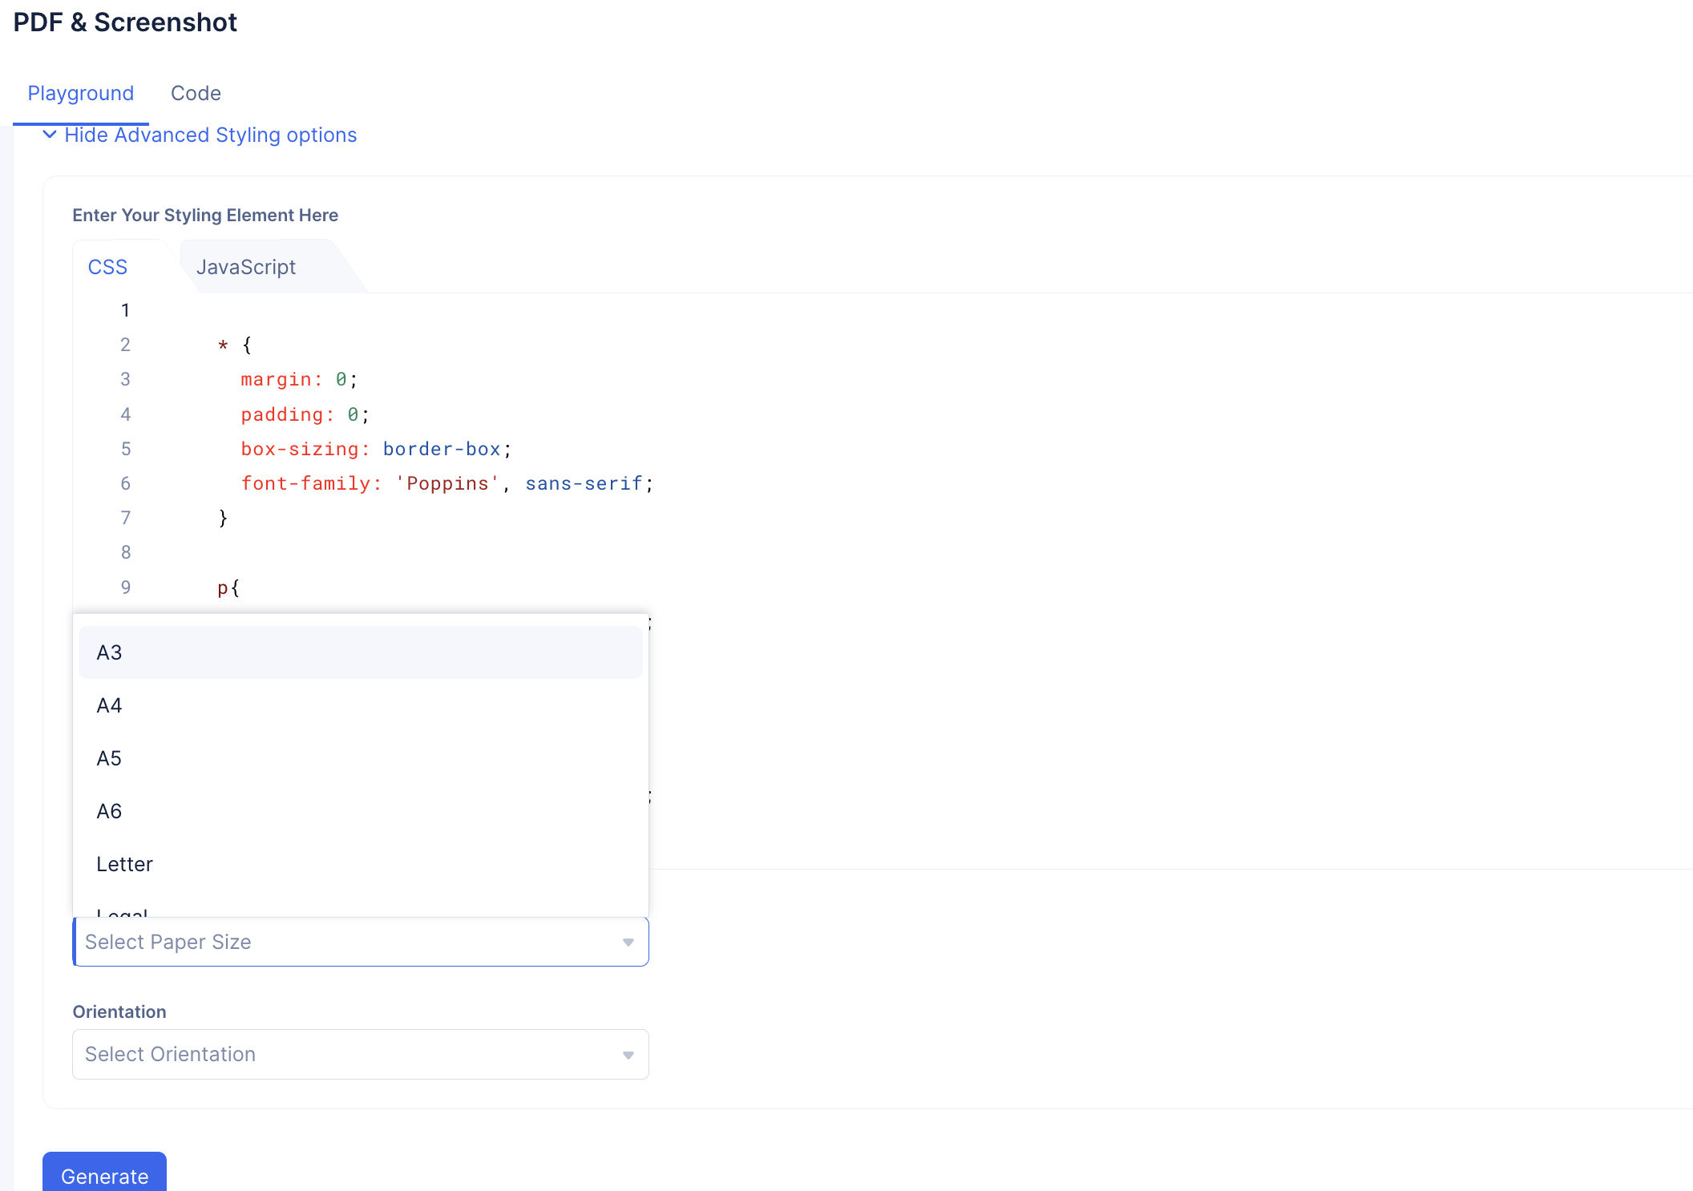Switch to the Playground tab

tap(80, 93)
